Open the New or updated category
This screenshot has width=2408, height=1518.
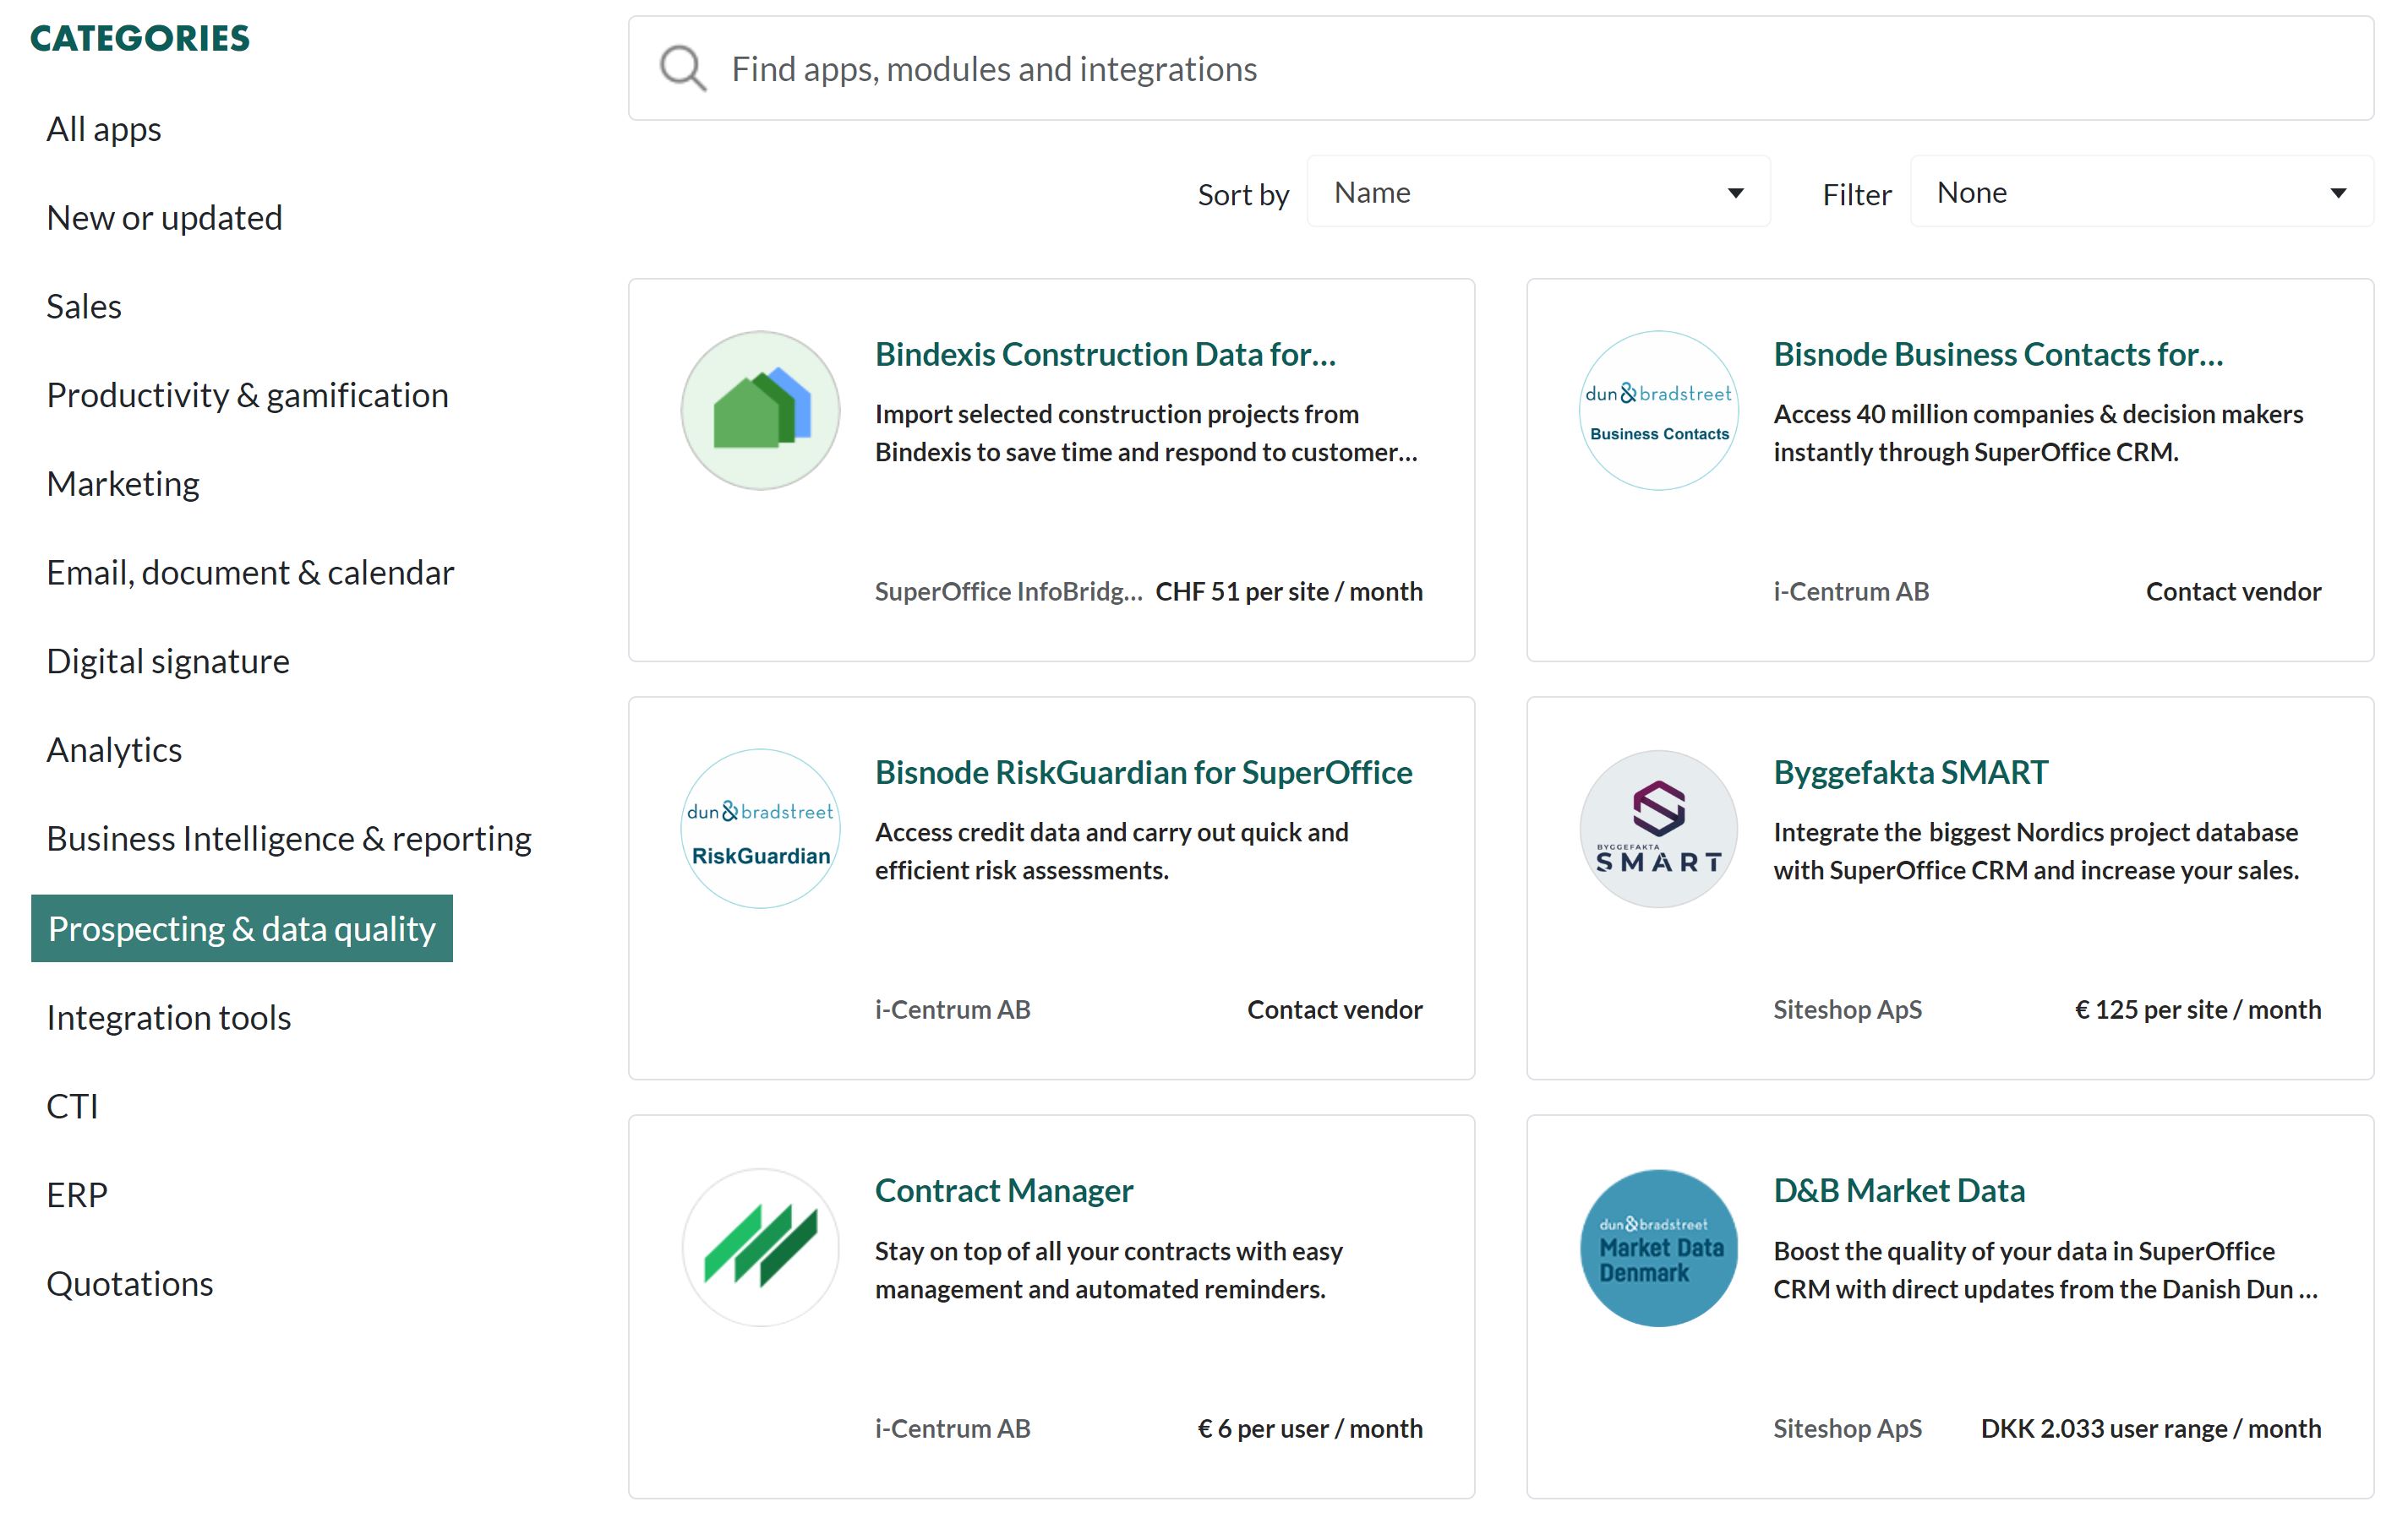[165, 217]
